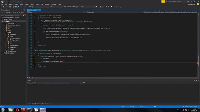Screen dimensions: 200x112
Task: Open the Game scope dropdown above editor
Action: click(x=56, y=12)
